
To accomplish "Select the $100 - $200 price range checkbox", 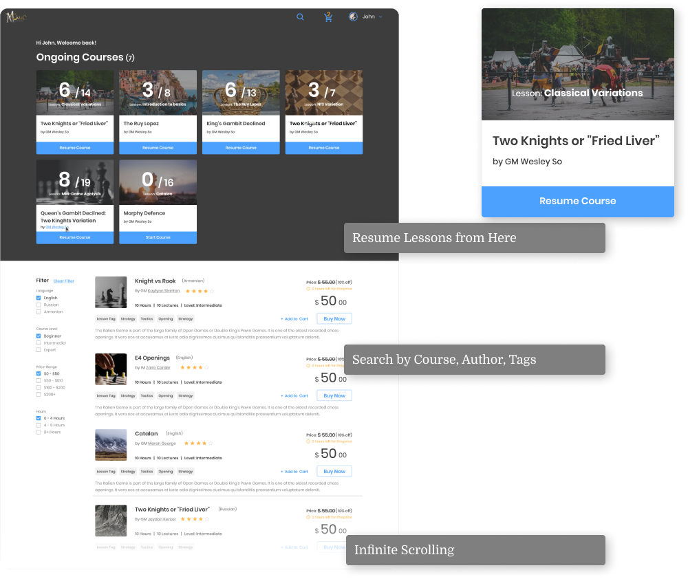I will pyautogui.click(x=39, y=388).
